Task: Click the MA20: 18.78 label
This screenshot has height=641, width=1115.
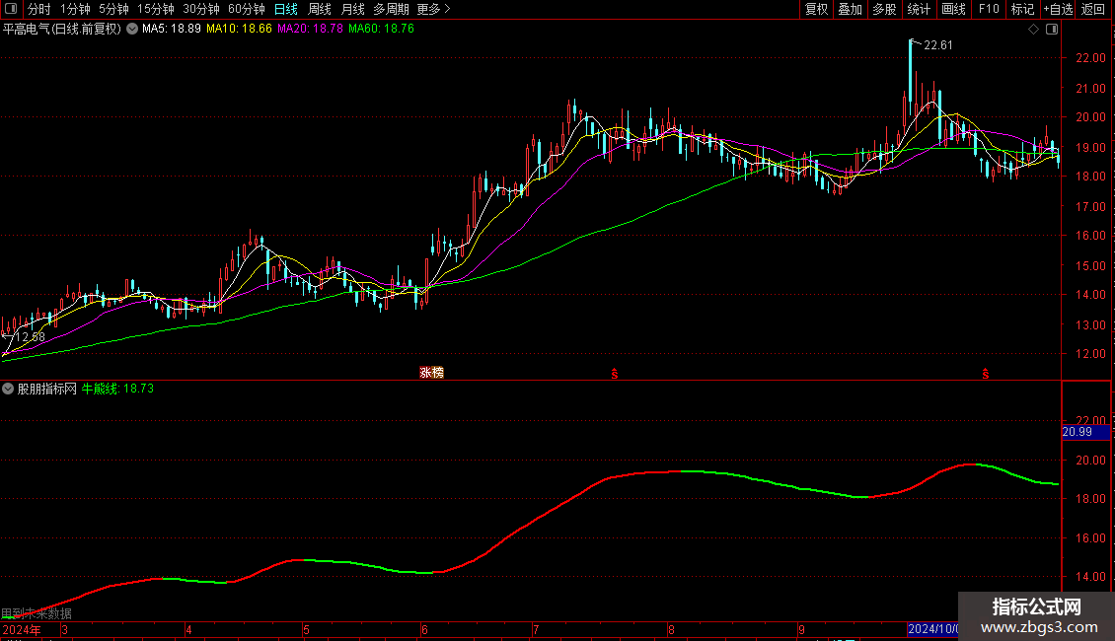Action: click(310, 30)
